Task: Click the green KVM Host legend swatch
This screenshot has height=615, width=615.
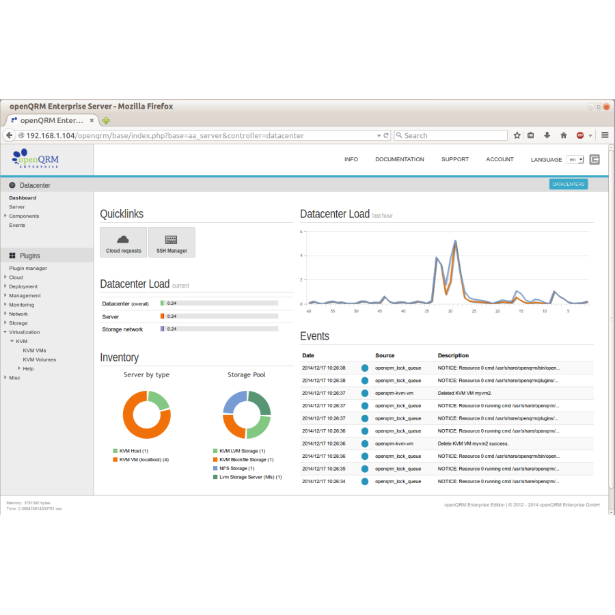Action: pos(115,451)
